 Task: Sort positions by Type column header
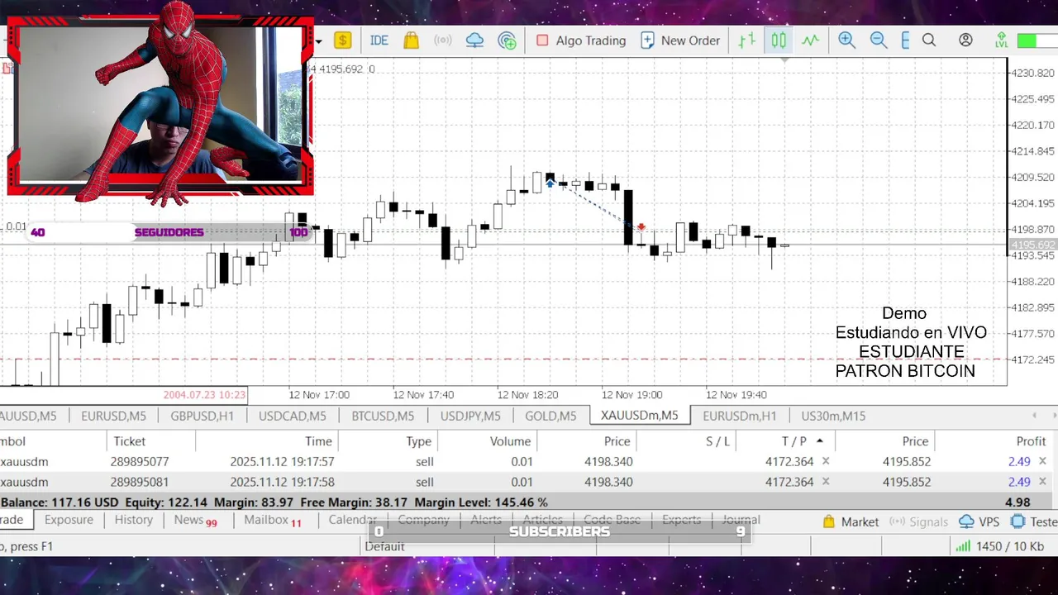click(418, 441)
